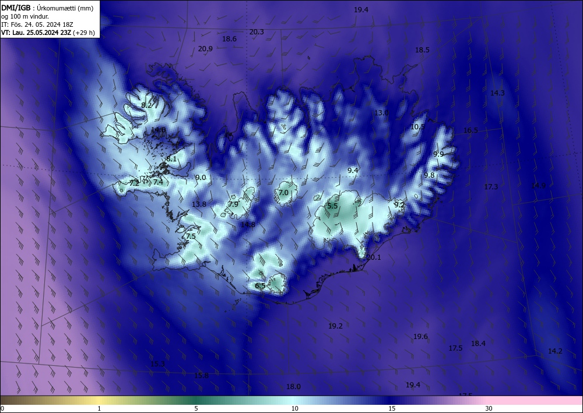Click the '1' label on the color scale
583x413 pixels.
pos(99,408)
